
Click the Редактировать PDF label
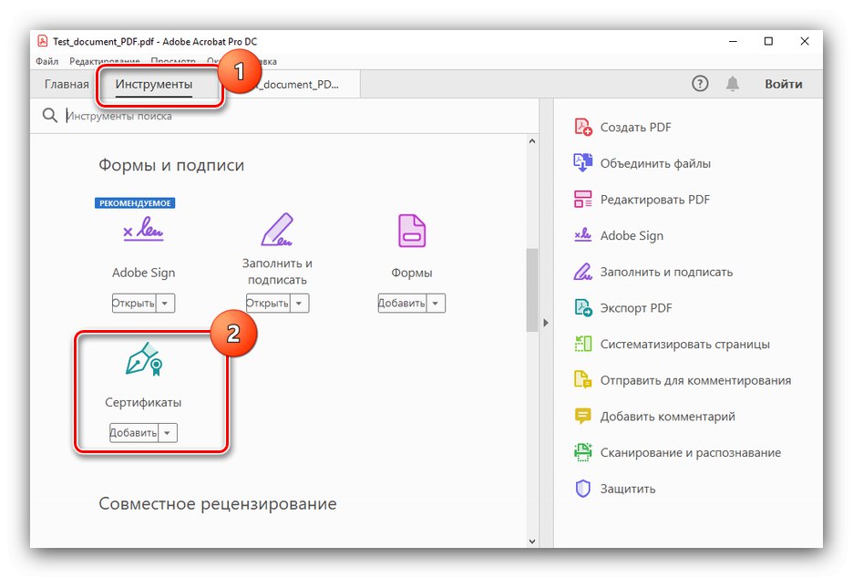pos(655,200)
